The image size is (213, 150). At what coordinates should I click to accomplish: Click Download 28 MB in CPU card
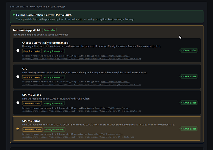click(32, 77)
